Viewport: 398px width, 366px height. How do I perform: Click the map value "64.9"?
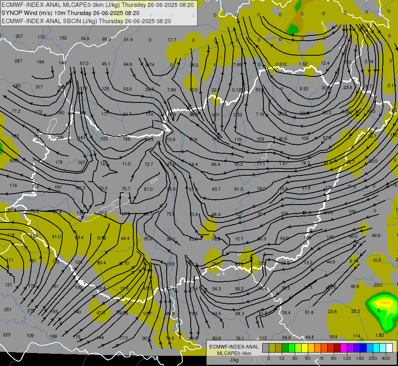[128, 64]
